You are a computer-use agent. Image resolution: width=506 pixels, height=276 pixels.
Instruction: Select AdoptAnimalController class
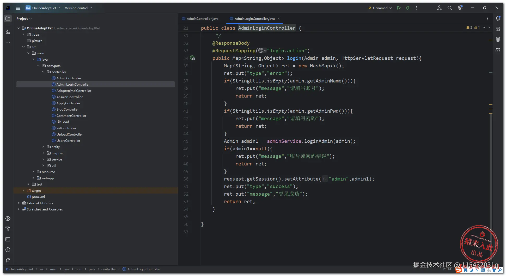pyautogui.click(x=74, y=91)
